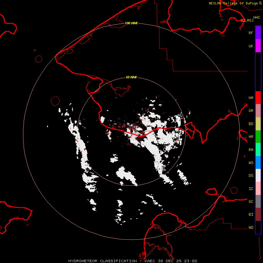
Task: Click the WS blue legend swatch
Action: [x=258, y=162]
